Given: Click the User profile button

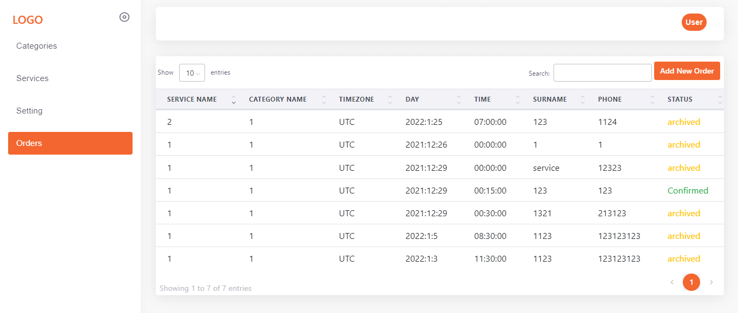Looking at the screenshot, I should click(694, 22).
